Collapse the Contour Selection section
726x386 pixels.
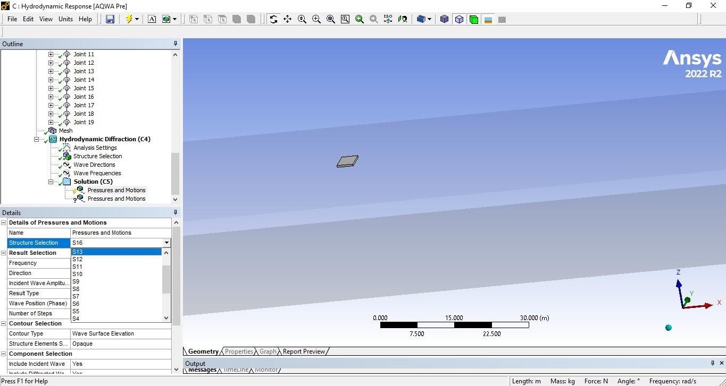(x=4, y=323)
